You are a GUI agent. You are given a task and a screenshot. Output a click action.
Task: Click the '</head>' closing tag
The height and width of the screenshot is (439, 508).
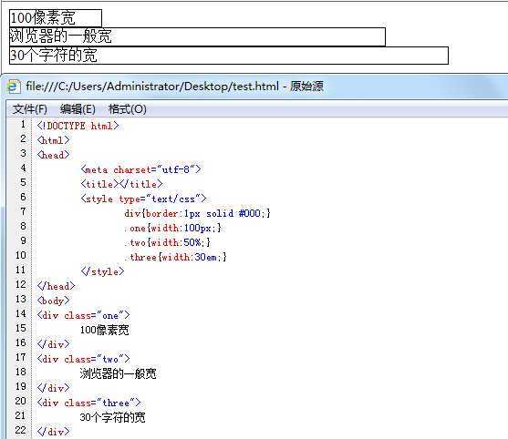click(x=56, y=286)
